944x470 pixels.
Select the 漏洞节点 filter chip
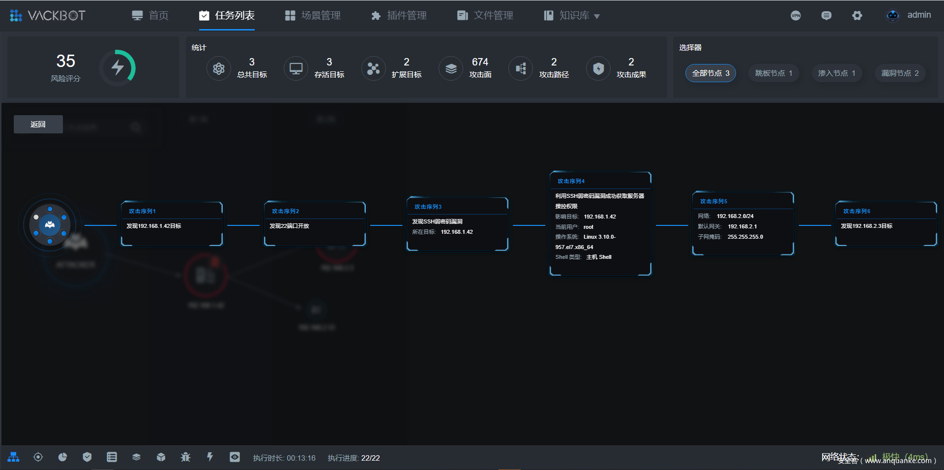click(900, 73)
